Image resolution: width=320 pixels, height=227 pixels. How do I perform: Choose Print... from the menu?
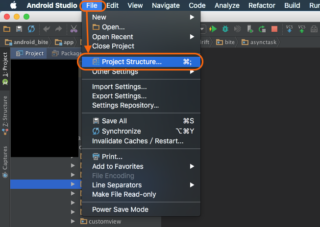coord(141,157)
